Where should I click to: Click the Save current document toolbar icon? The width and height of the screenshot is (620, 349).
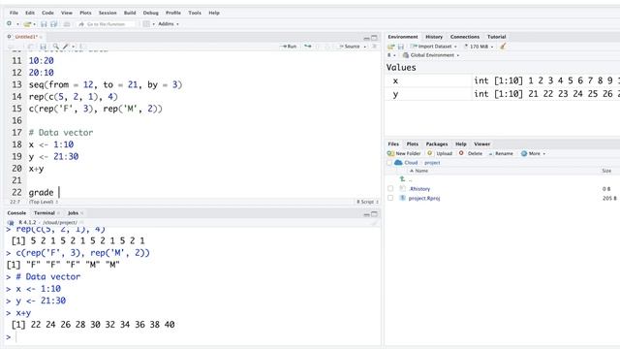(x=44, y=24)
